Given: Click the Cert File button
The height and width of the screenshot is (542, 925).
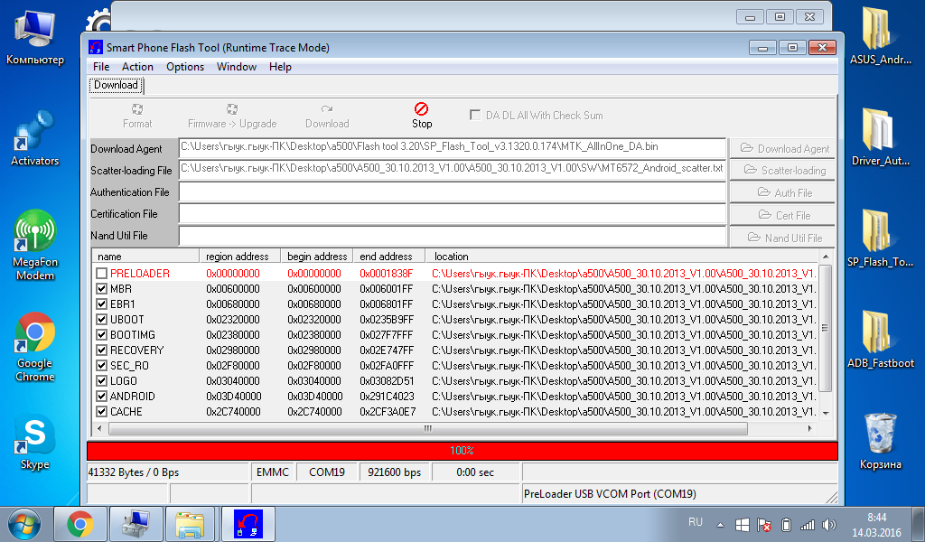Looking at the screenshot, I should [782, 215].
